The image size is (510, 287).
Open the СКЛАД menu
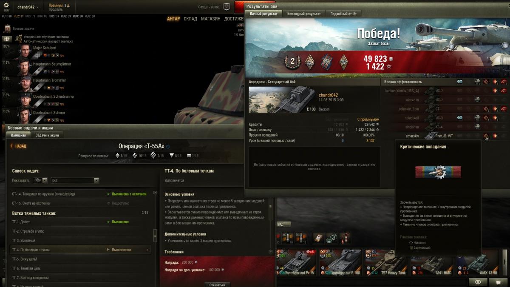tap(190, 19)
